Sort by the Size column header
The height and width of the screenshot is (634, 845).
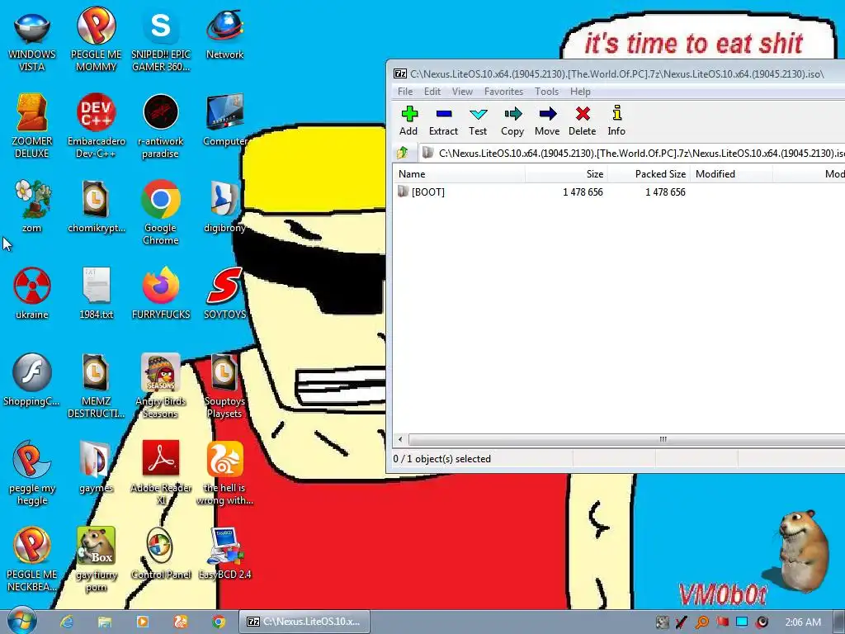(x=566, y=174)
